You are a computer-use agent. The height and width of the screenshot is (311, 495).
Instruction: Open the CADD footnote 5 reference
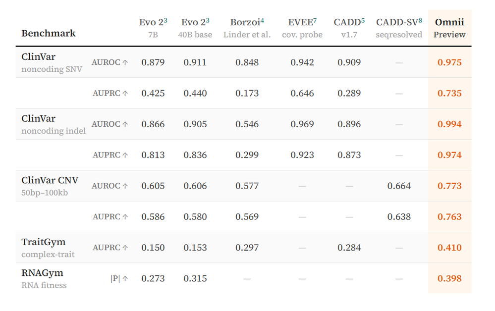tap(363, 20)
